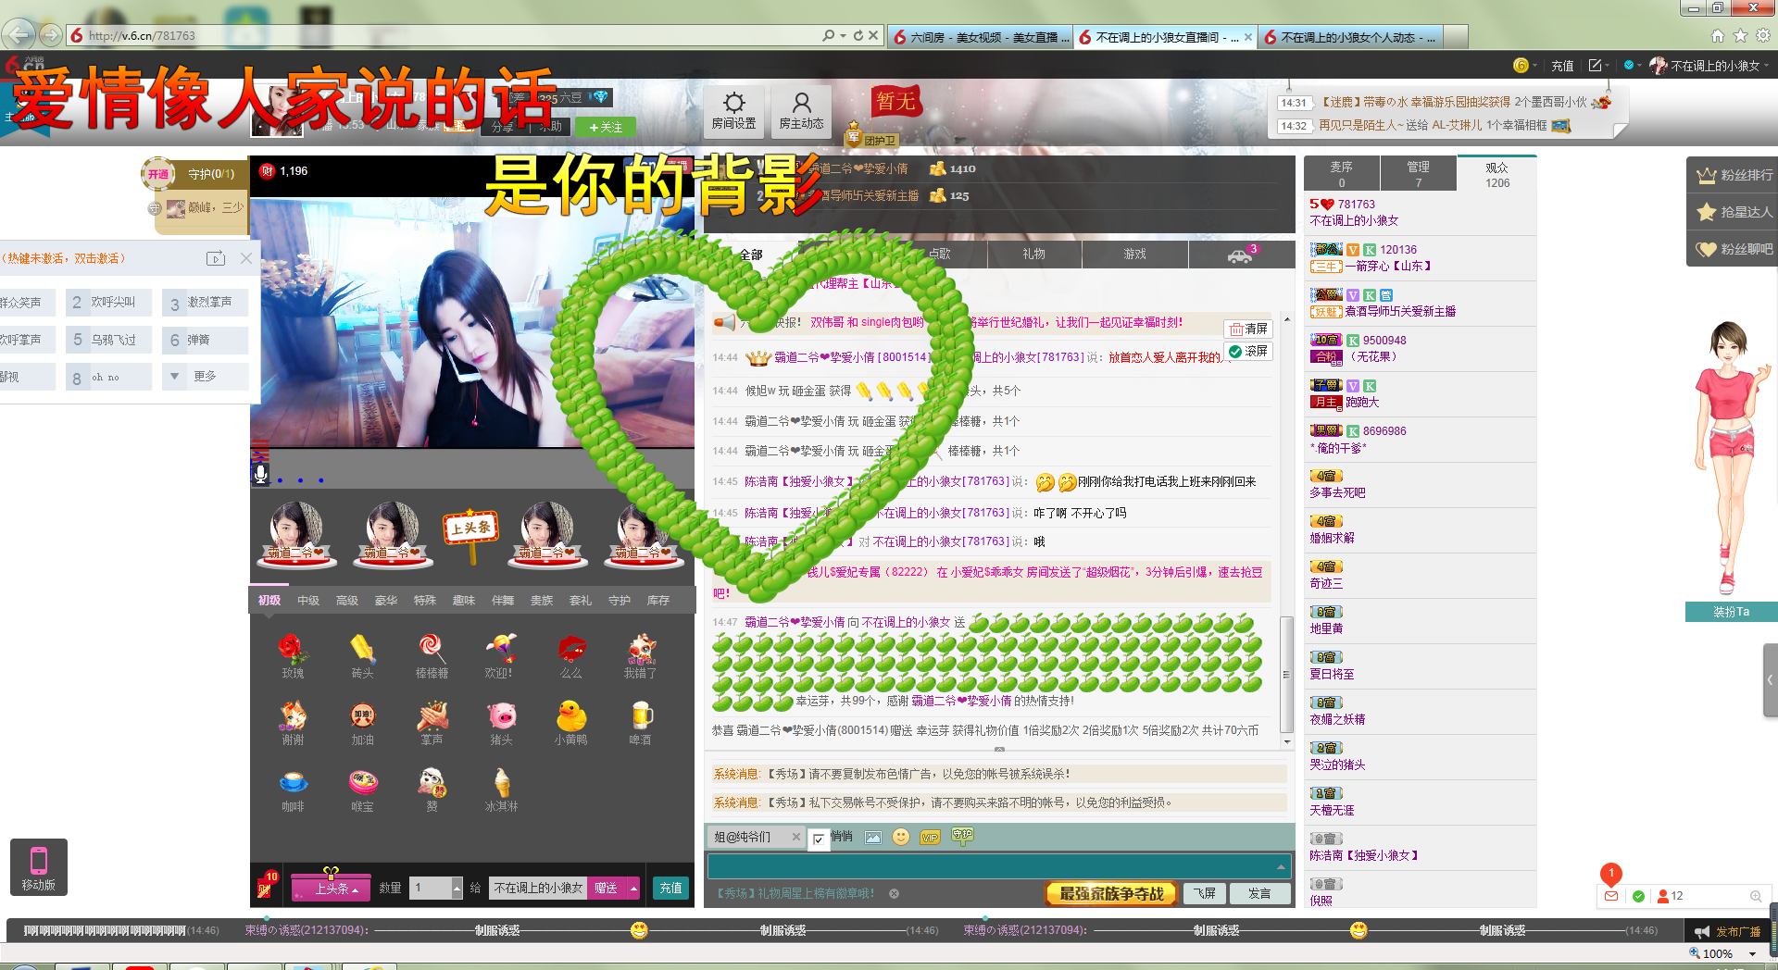Open the 上头条 headline dropdown
The width and height of the screenshot is (1778, 970).
coord(332,889)
